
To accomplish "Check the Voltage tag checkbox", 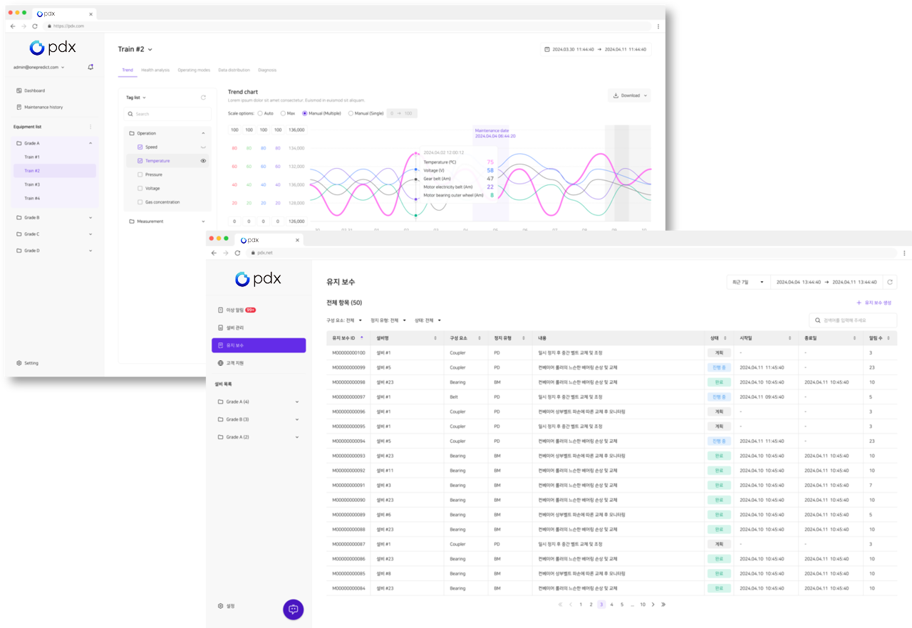I will point(140,188).
